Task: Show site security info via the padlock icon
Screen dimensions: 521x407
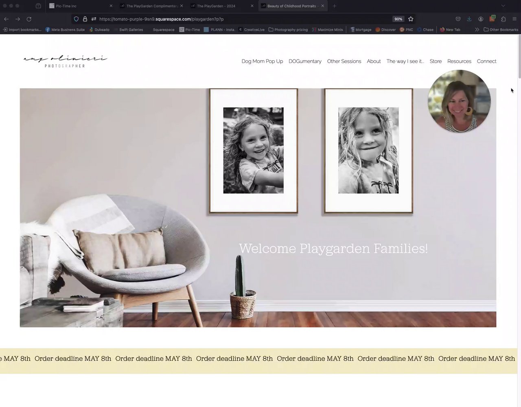Action: [85, 19]
